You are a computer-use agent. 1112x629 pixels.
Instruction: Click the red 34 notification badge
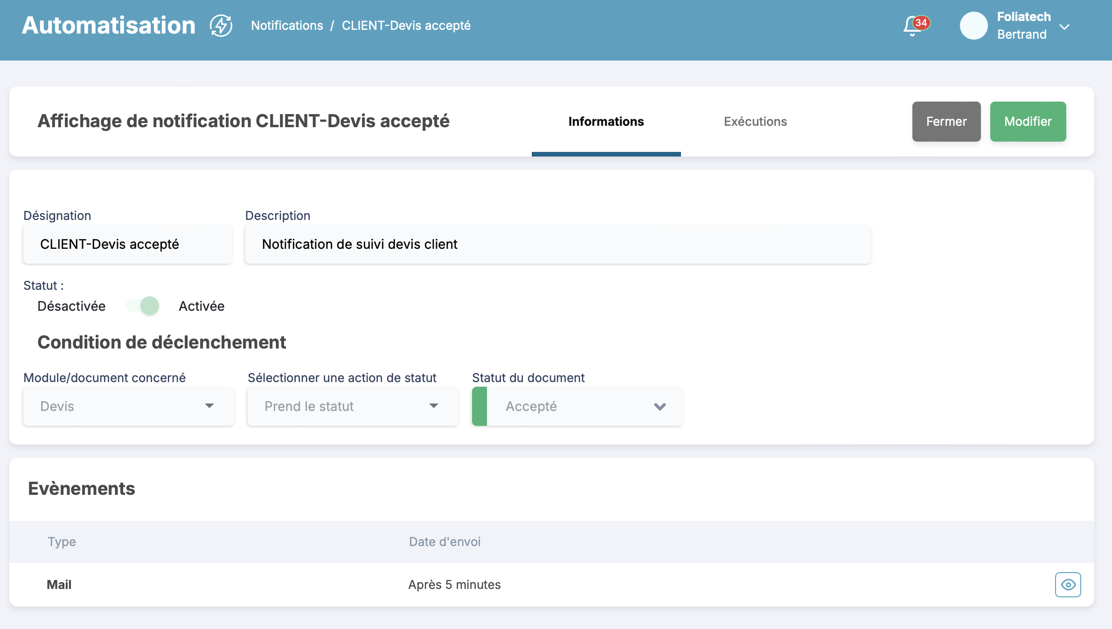pyautogui.click(x=921, y=22)
